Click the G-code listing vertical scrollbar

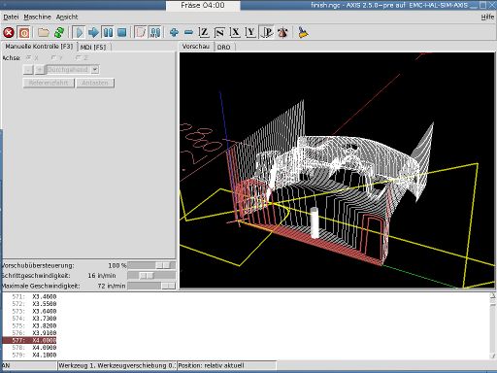[493, 325]
